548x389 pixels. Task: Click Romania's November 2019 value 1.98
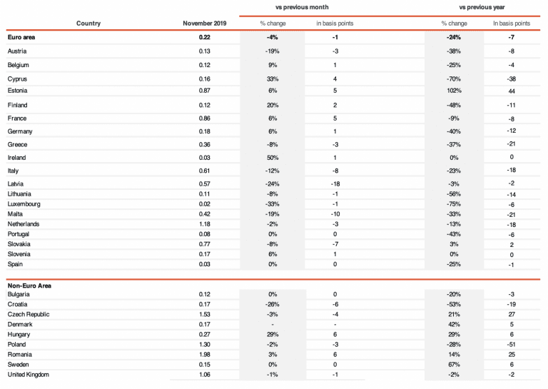point(205,355)
